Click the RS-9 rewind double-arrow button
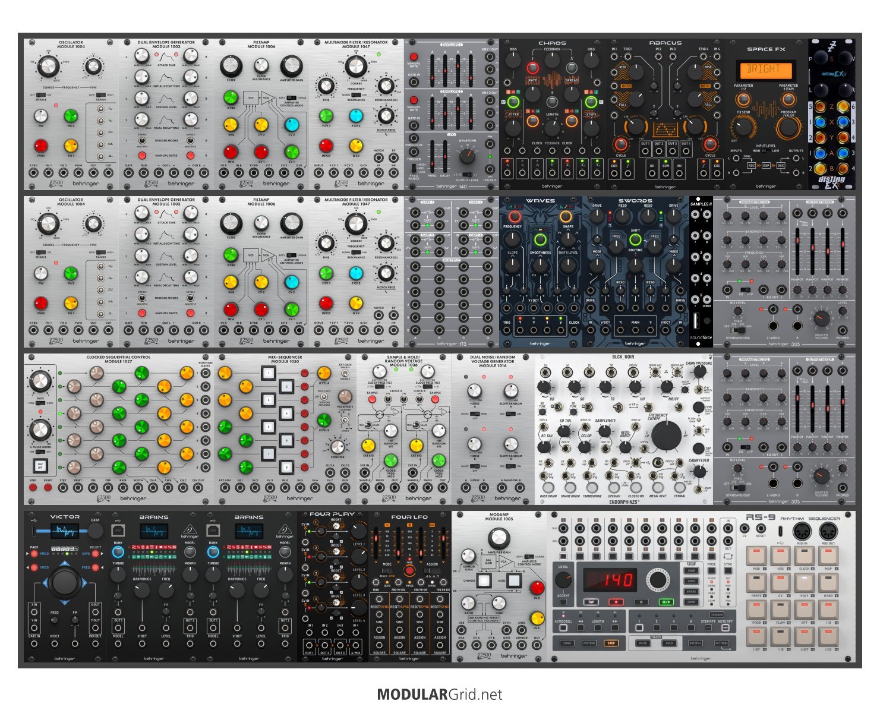Viewport: 880px width, 707px height. (581, 627)
